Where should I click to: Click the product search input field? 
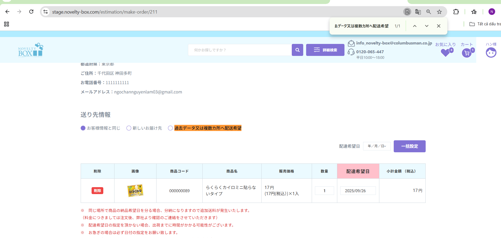coord(240,50)
